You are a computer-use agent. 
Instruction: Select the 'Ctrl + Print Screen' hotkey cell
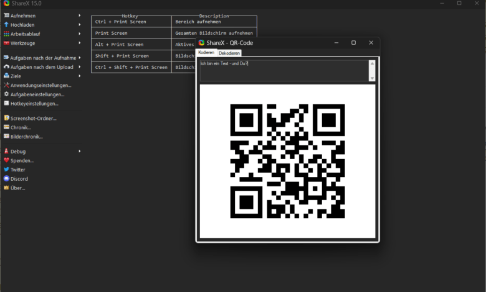(x=131, y=22)
